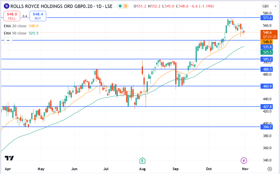Screen dimensions: 280x174
Task: Click the open value O551.2
Action: coord(140,6)
